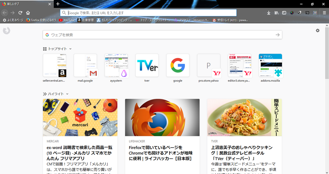Go to the Home page icon

click(28, 13)
